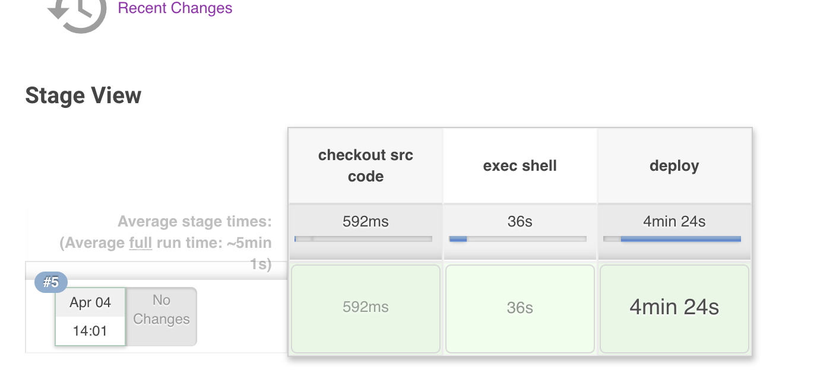Click the average 36s time label

pyautogui.click(x=520, y=222)
